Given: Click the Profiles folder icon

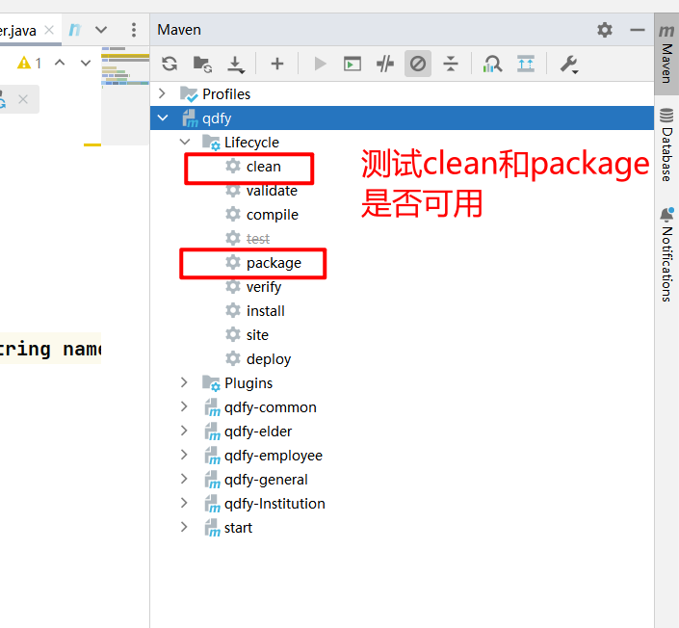Looking at the screenshot, I should (x=189, y=94).
